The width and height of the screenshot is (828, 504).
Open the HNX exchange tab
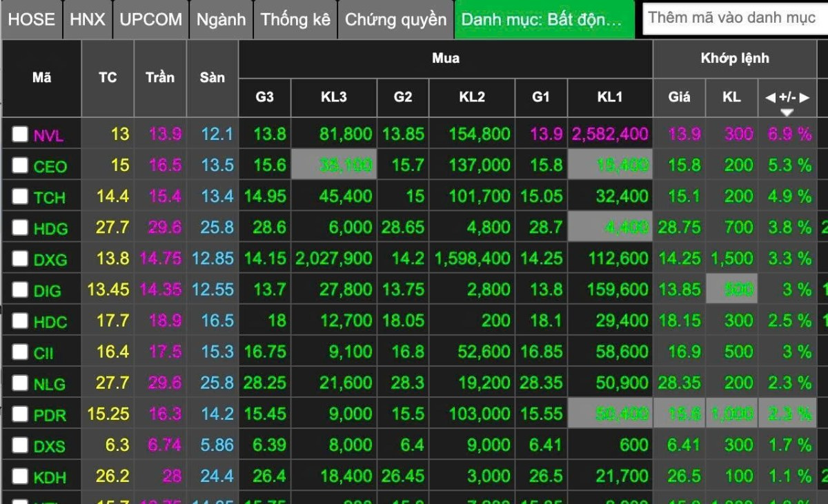[x=88, y=19]
